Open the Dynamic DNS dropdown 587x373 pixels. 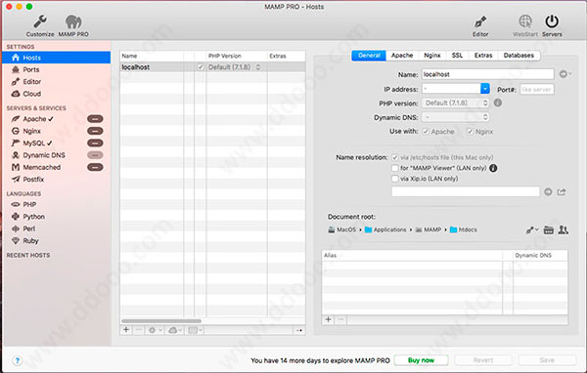455,117
